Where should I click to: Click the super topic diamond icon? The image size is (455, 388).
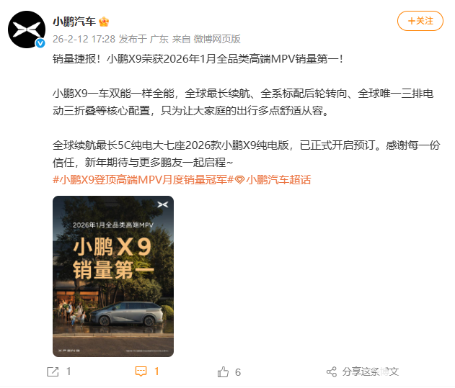(239, 180)
